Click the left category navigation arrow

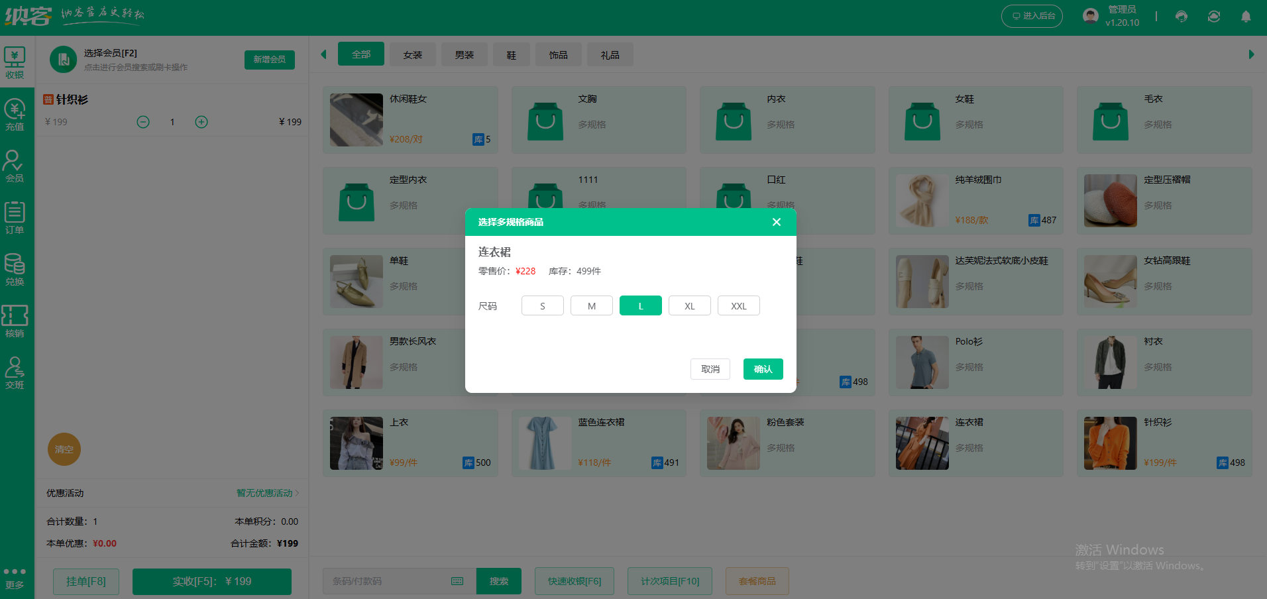point(323,54)
